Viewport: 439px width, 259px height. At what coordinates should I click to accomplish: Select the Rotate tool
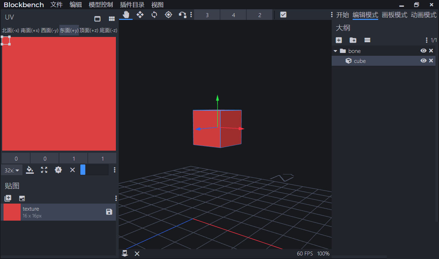(154, 15)
